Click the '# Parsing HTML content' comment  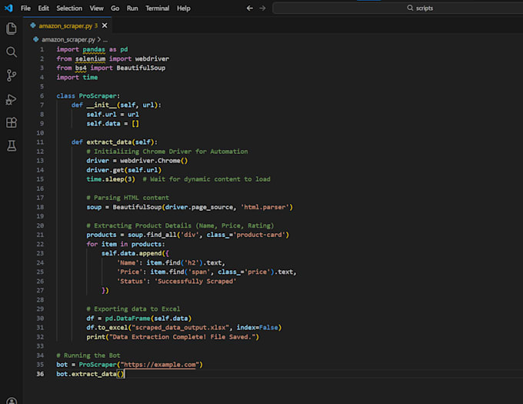tap(128, 198)
